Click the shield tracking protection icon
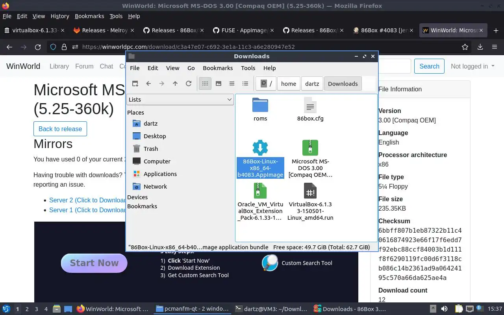Image resolution: width=504 pixels, height=315 pixels. pyautogui.click(x=53, y=47)
